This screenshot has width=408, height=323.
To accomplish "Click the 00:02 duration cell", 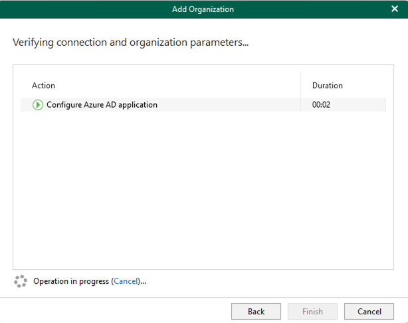I will [x=321, y=105].
